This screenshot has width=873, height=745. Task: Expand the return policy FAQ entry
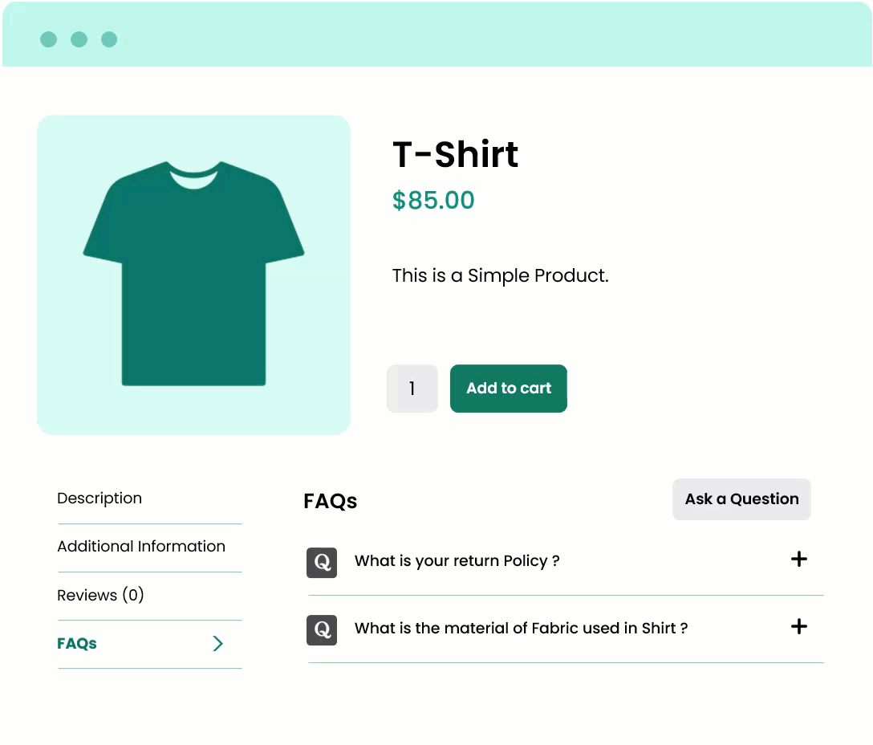click(457, 561)
